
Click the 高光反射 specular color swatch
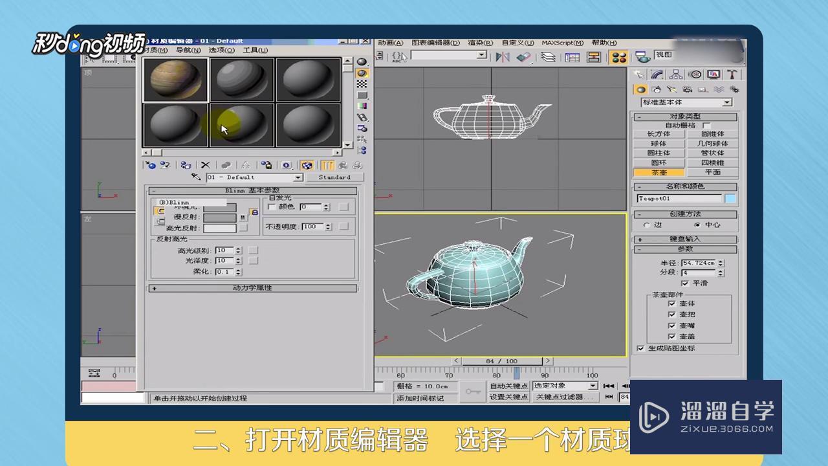[x=220, y=228]
